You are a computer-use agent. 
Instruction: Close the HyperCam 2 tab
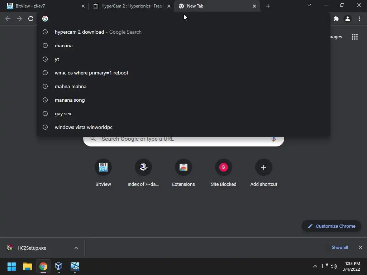click(169, 6)
